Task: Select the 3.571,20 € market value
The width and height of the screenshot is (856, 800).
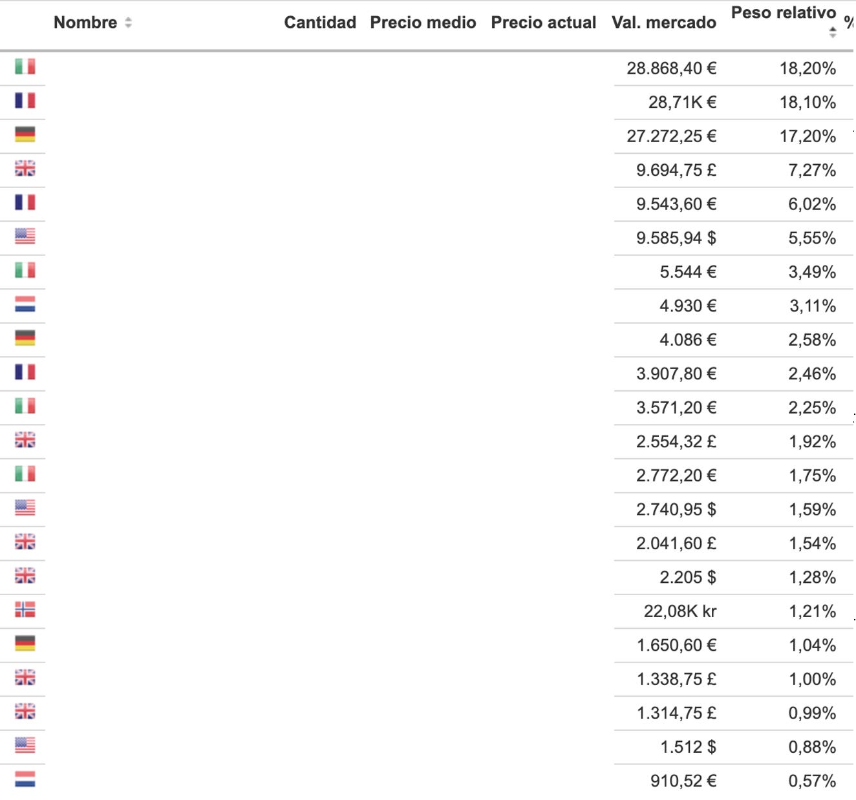Action: click(676, 408)
